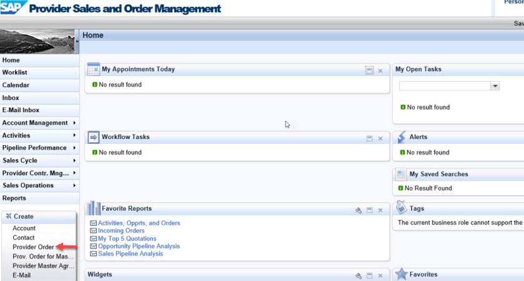Open My Top 5 Quotations report
The width and height of the screenshot is (524, 281).
[x=127, y=239]
